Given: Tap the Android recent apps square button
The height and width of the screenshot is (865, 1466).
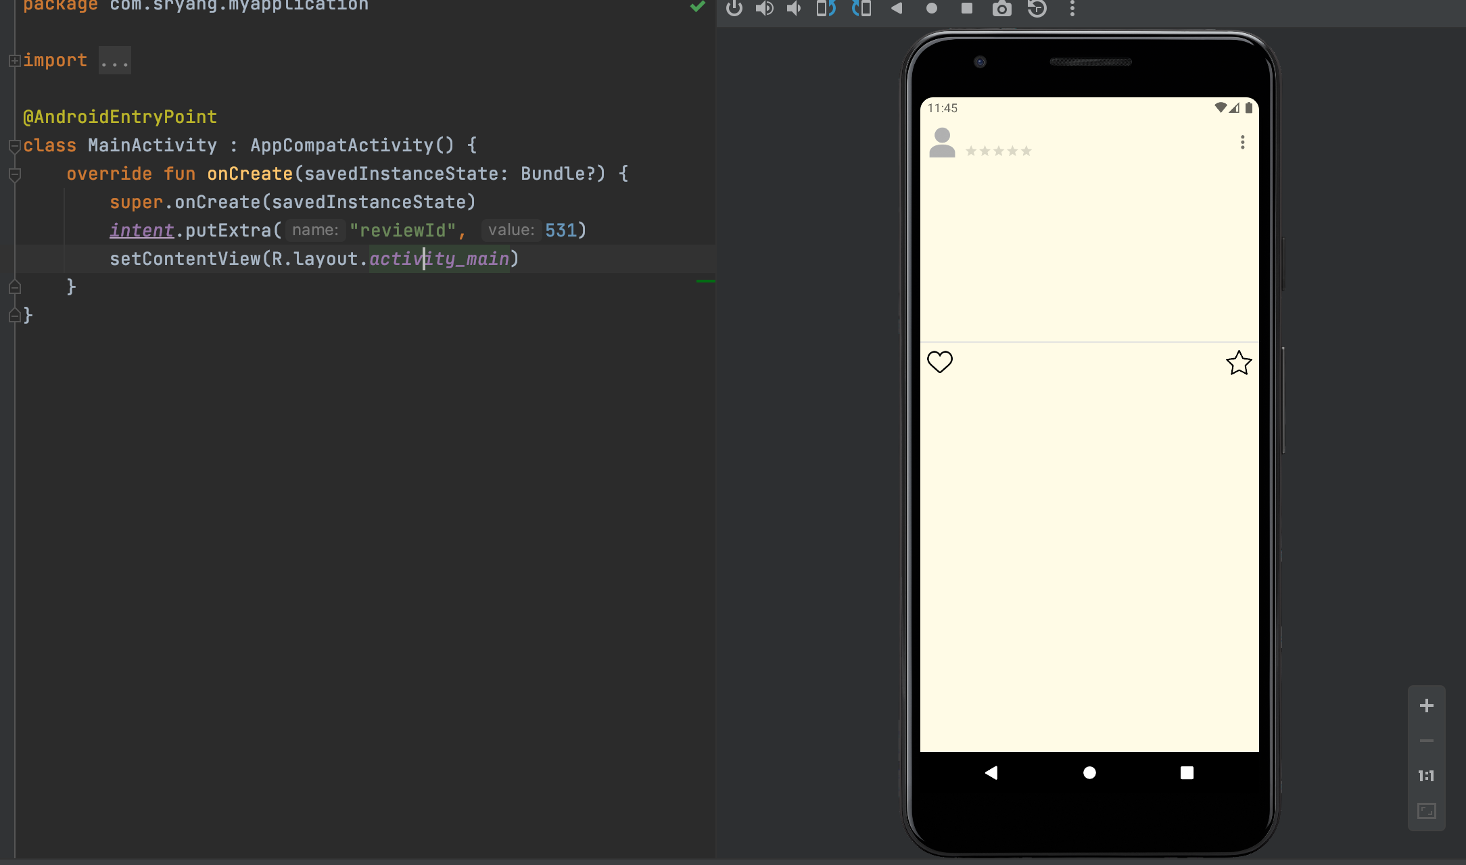Looking at the screenshot, I should [1187, 772].
